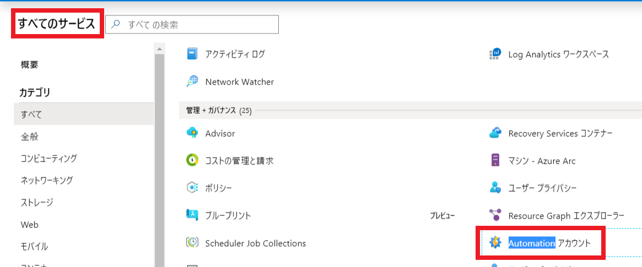Image resolution: width=642 pixels, height=267 pixels.
Task: Click the Activity Log (アクティビティ ログ) icon
Action: (x=192, y=54)
